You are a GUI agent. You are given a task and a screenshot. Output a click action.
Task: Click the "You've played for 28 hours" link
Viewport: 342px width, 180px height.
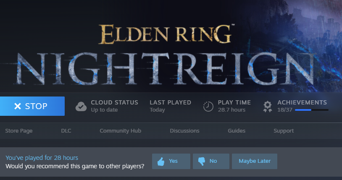(42, 158)
